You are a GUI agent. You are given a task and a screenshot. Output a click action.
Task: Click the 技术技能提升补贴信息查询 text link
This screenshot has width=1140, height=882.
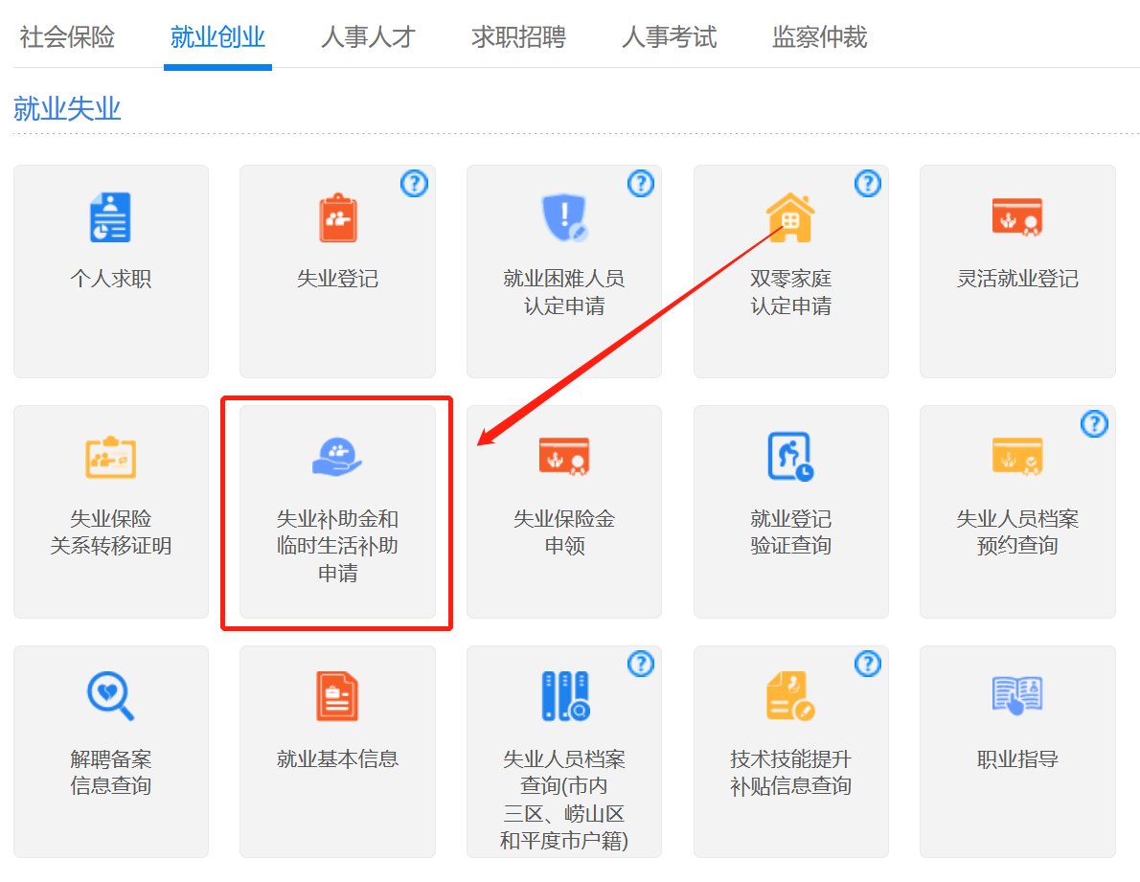point(790,773)
